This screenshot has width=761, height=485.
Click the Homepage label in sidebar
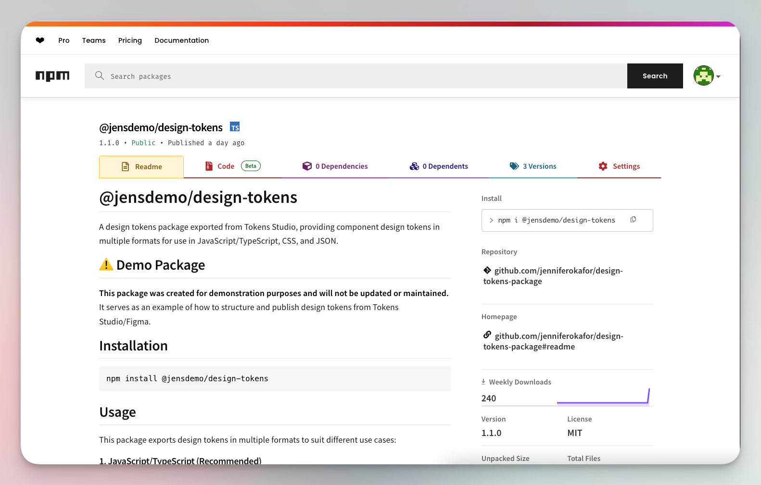(499, 317)
